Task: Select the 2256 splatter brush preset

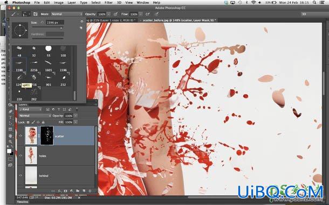Action: point(34,65)
